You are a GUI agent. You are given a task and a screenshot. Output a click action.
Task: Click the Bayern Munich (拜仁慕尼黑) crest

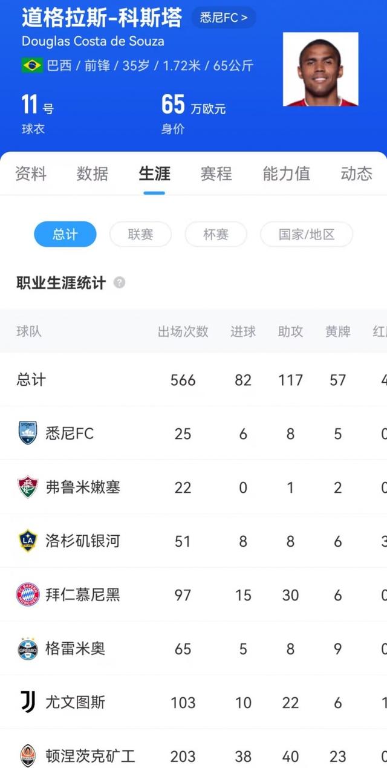pyautogui.click(x=27, y=595)
